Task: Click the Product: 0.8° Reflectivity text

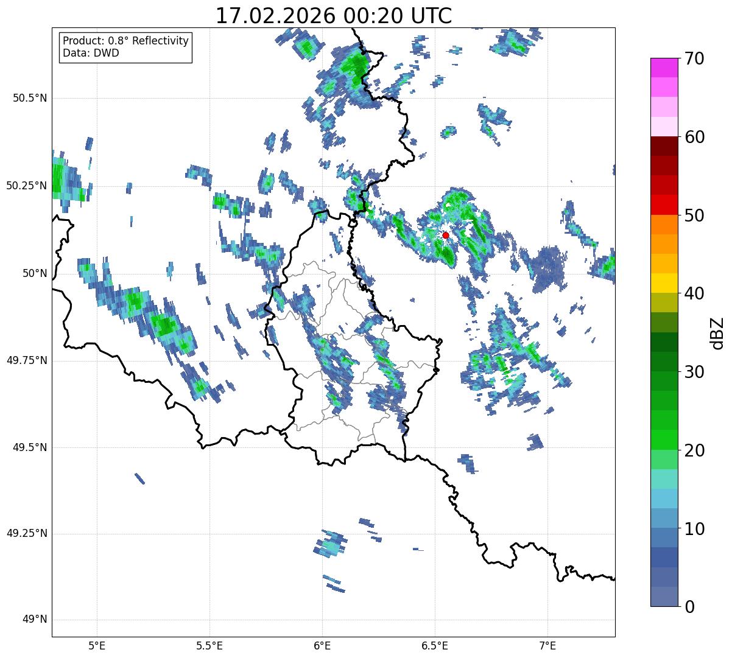Action: [x=125, y=41]
